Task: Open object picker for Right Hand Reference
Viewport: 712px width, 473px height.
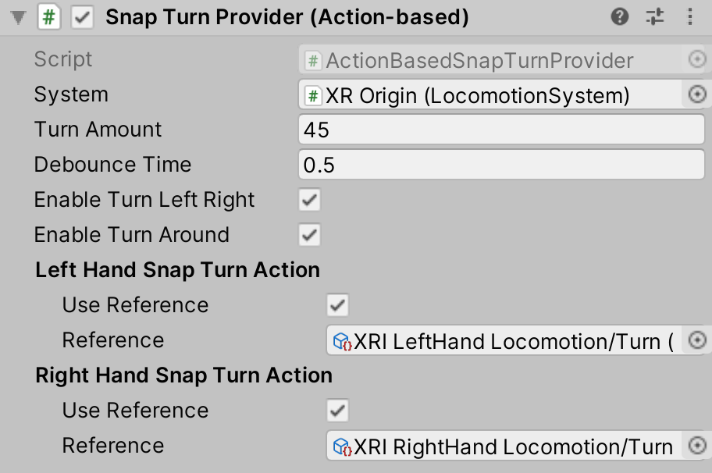Action: coord(698,446)
